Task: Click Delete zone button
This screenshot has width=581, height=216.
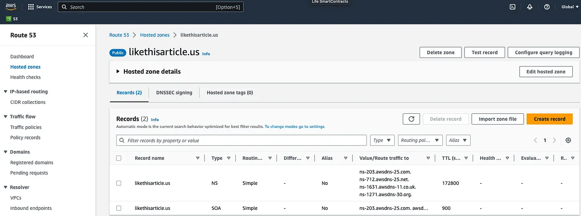Action: 441,53
